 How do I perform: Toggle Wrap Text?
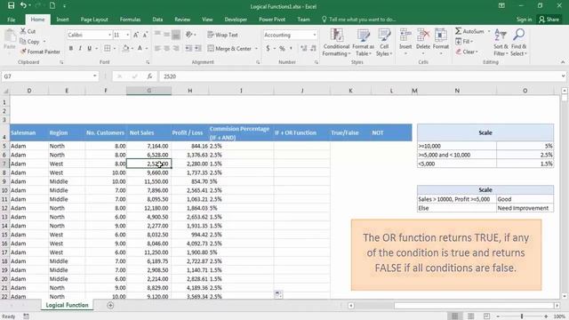[222, 35]
